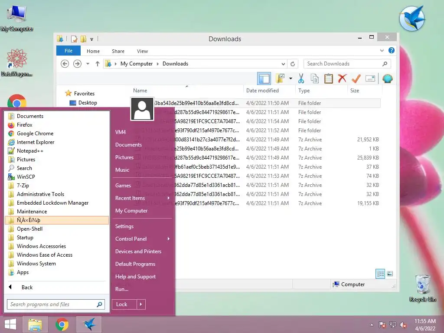Click the red X Delete toolbar icon
This screenshot has height=333, width=444.
[342, 78]
